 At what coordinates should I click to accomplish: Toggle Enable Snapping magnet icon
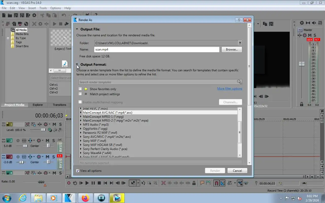point(216,183)
